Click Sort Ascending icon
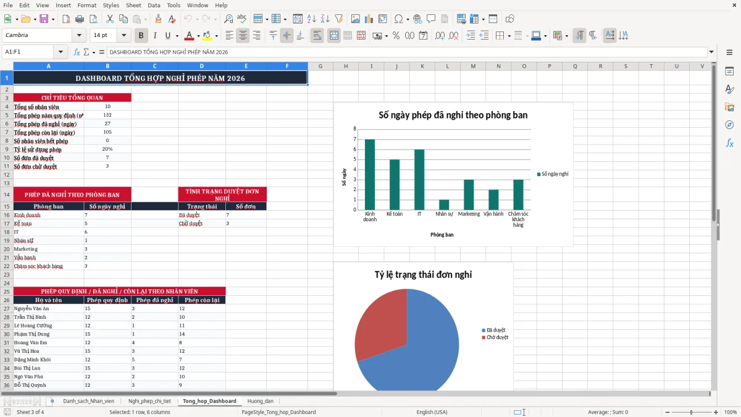 (x=311, y=19)
